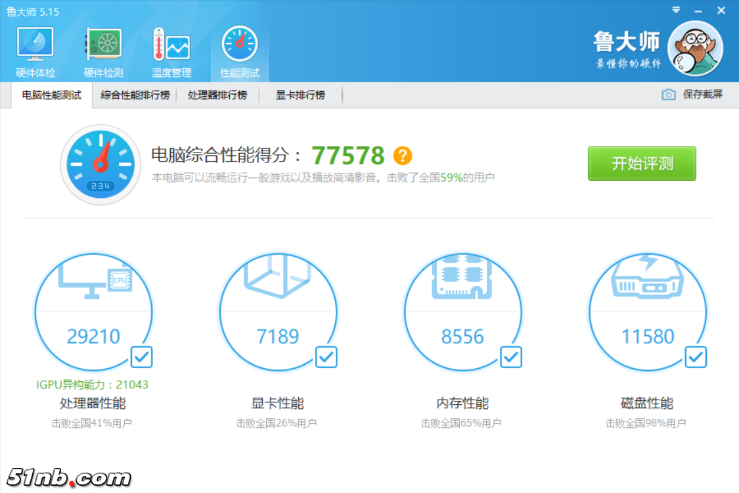
Task: Click the 保存截屏 save screenshot link
Action: (x=702, y=95)
